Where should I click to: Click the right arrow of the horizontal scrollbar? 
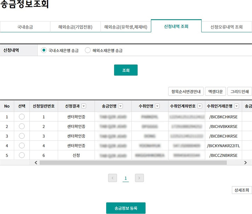coord(245,163)
